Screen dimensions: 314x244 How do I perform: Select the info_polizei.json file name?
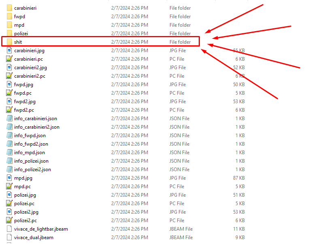[32, 161]
